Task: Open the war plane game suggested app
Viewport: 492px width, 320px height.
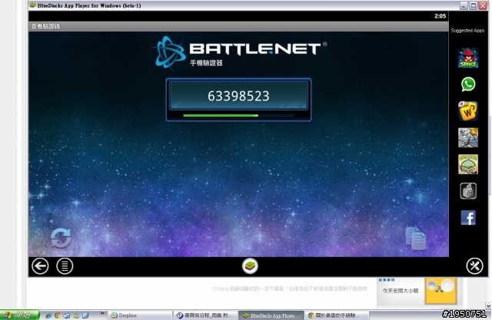Action: point(468,137)
